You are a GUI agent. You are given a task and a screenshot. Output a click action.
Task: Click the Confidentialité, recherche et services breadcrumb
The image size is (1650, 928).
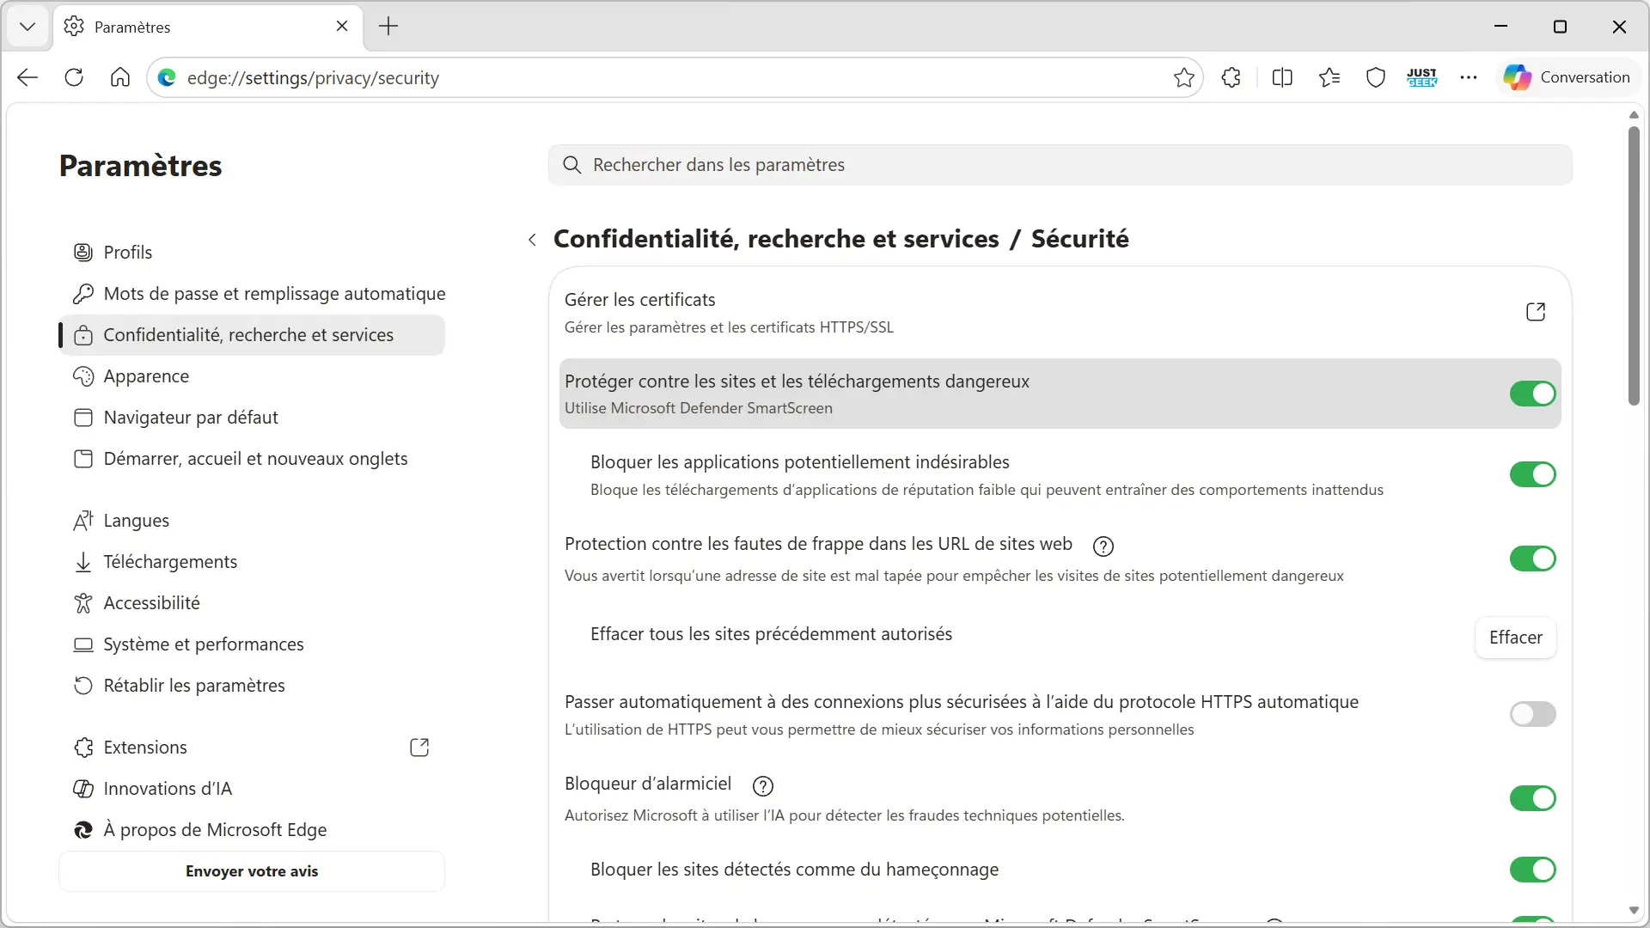[x=776, y=239]
